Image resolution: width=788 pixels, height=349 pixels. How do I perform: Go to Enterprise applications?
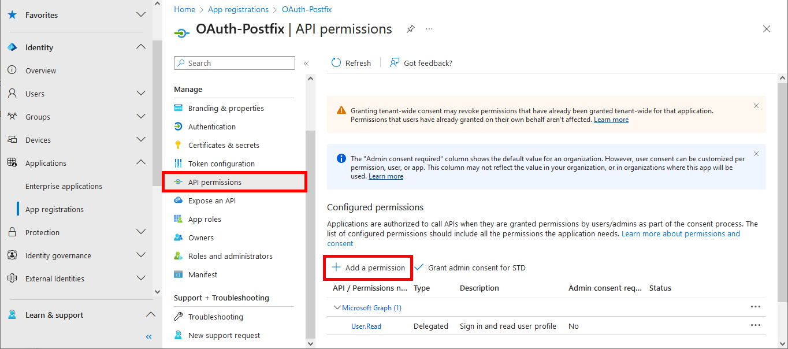click(x=64, y=185)
